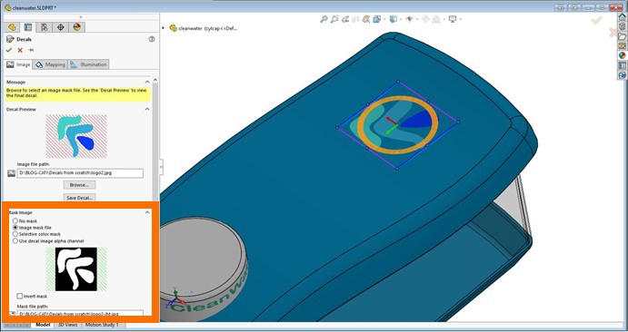Select Image mask file radio button
Image resolution: width=628 pixels, height=332 pixels.
tap(15, 228)
